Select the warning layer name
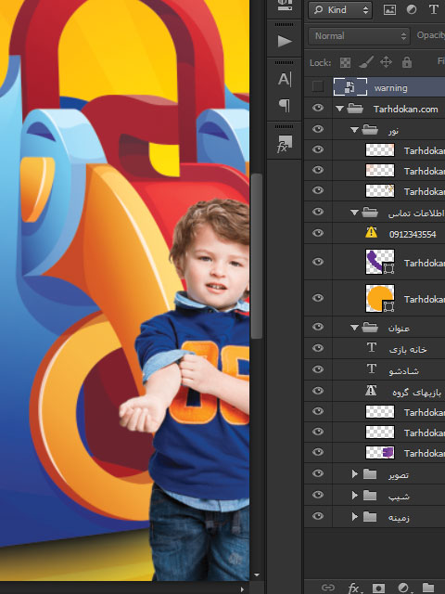Screen dimensions: 445x594 pyautogui.click(x=391, y=88)
